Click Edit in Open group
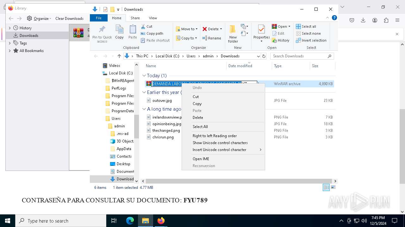405x227 pixels. point(278,33)
